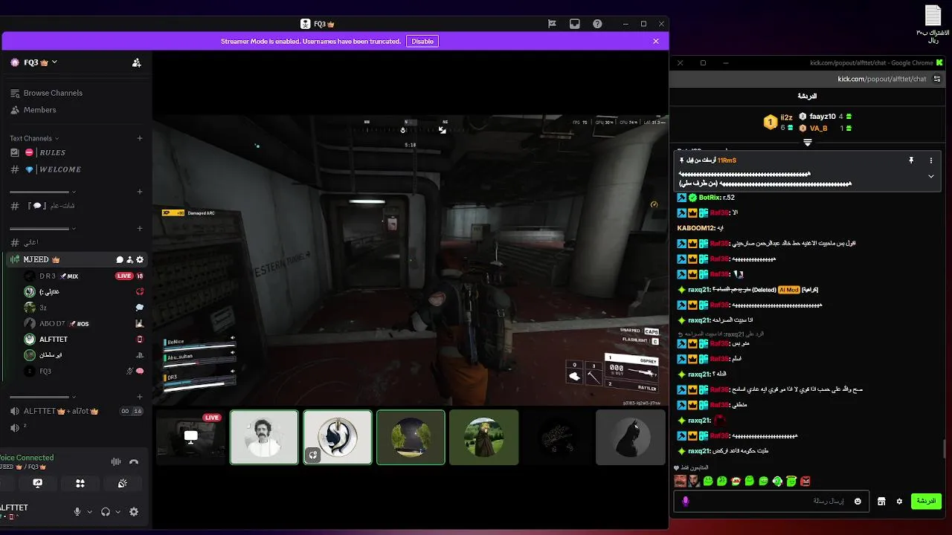Click username BotRix in Kick chat
952x535 pixels.
pos(709,198)
